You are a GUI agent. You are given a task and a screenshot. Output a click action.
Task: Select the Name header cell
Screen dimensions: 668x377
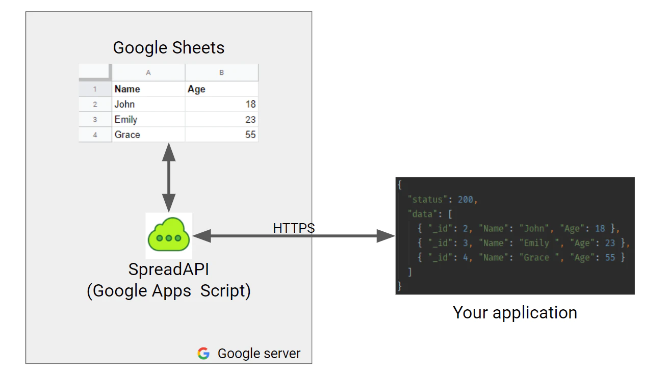[148, 89]
